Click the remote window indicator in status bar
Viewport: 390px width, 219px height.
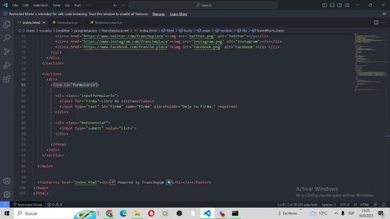[x=5, y=204]
